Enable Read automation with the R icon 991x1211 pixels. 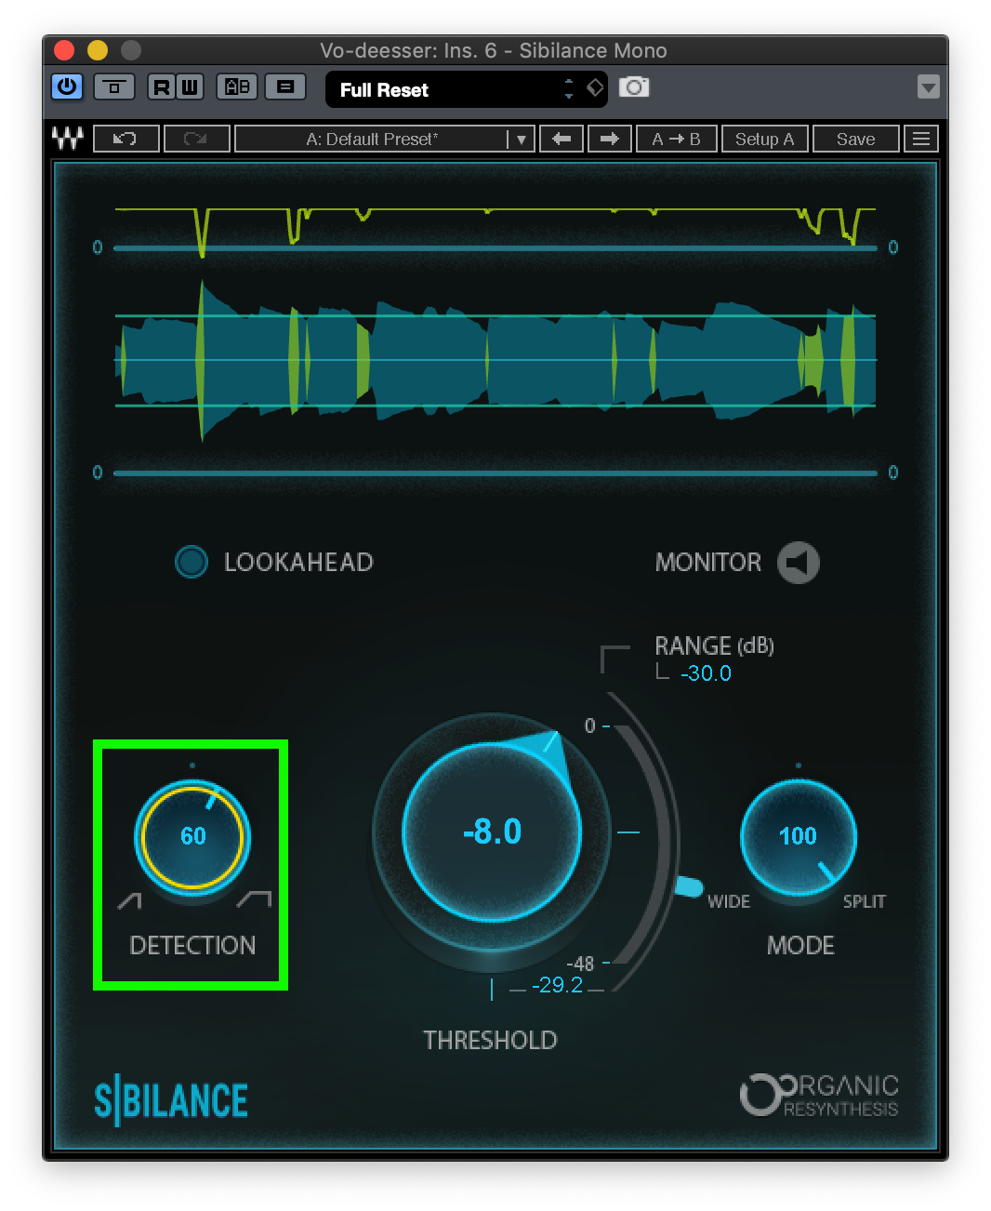tap(161, 86)
